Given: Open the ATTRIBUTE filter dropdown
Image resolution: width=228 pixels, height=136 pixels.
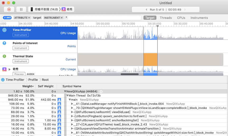Looking at the screenshot, I should (x=22, y=18).
